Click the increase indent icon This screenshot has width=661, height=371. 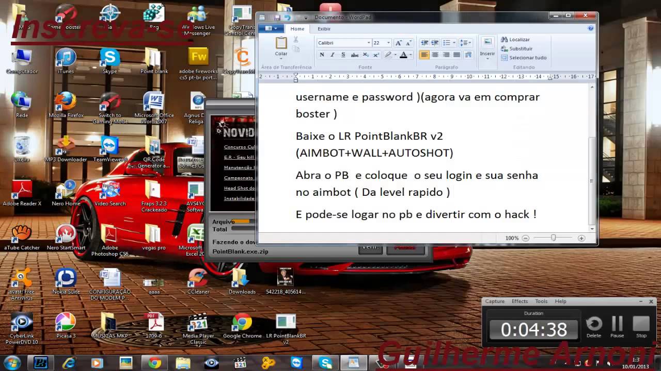pos(435,43)
